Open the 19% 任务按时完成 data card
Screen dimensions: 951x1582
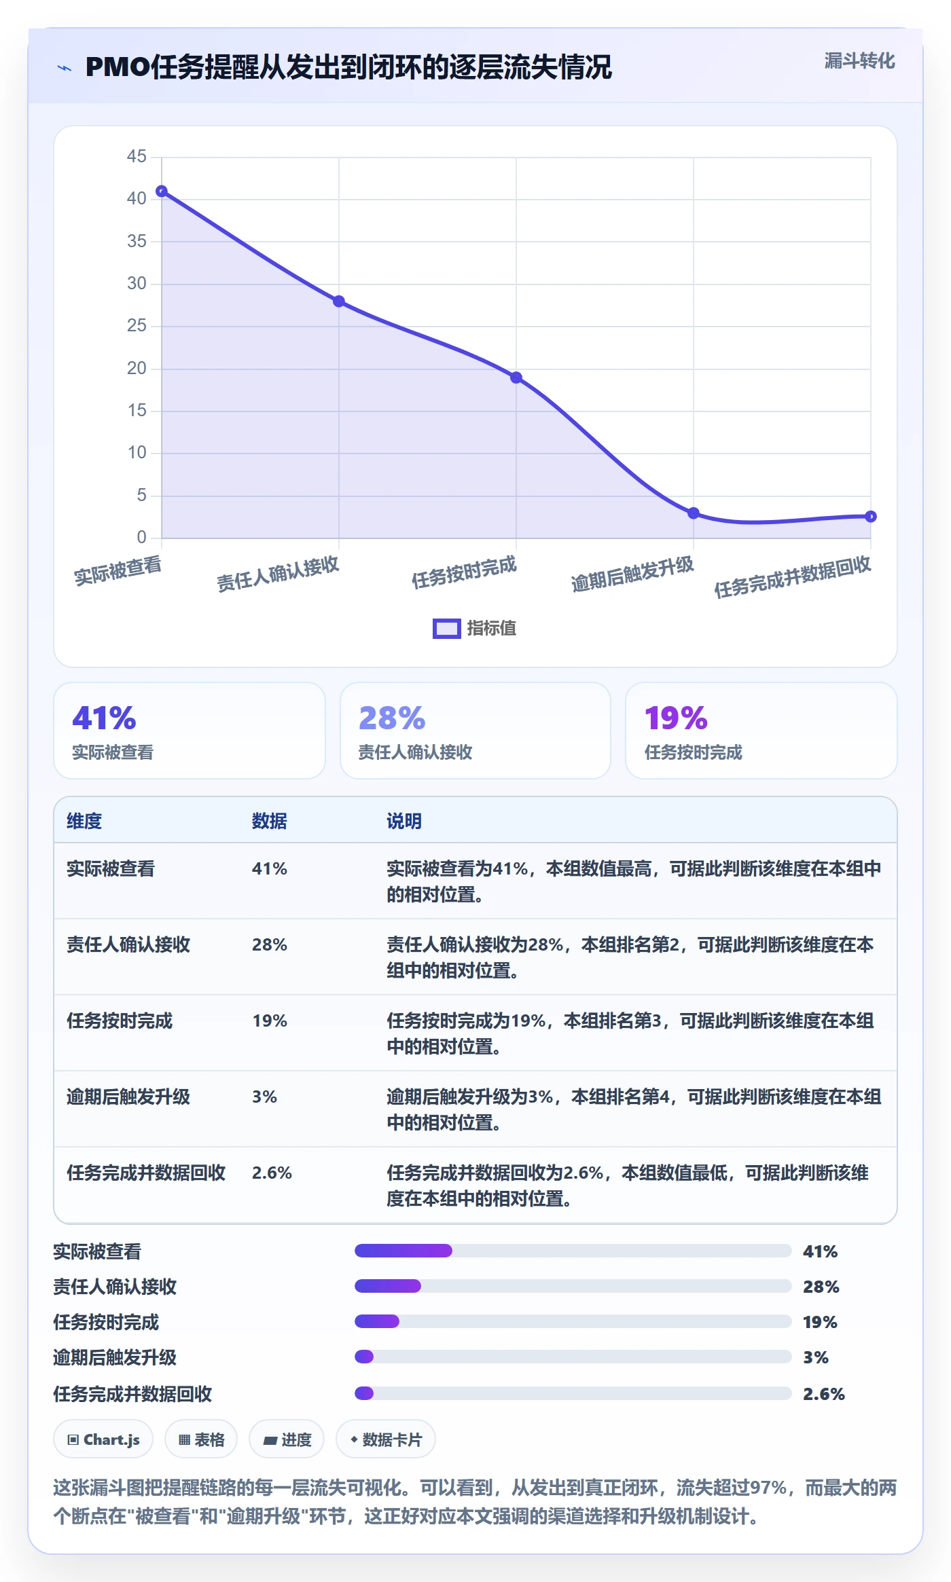tap(761, 731)
